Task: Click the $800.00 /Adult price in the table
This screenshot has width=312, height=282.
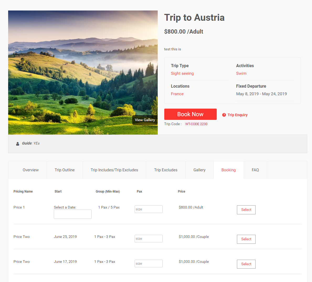Action: pos(191,207)
